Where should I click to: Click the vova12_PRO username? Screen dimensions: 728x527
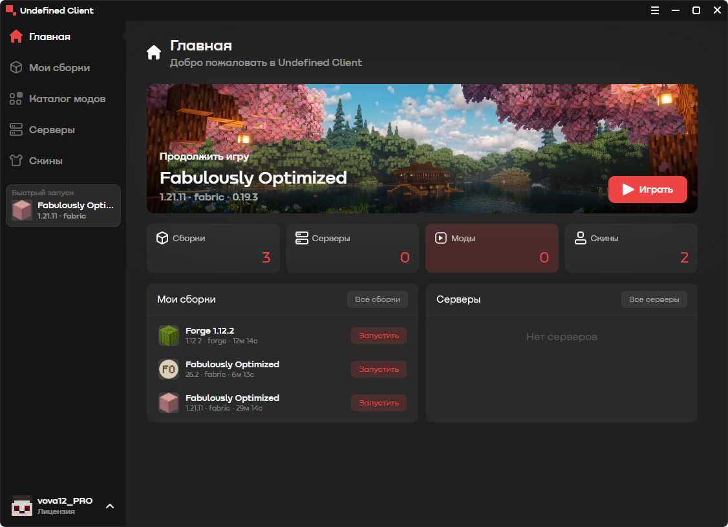pyautogui.click(x=65, y=500)
